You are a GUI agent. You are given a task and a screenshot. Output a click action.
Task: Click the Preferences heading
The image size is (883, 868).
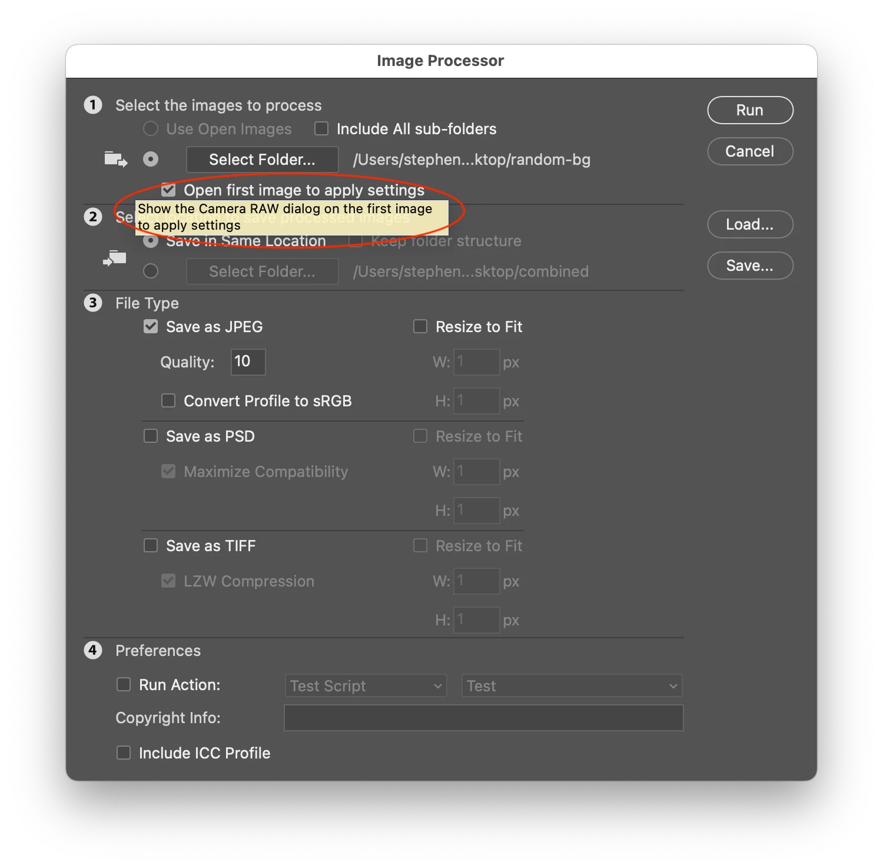(x=158, y=651)
